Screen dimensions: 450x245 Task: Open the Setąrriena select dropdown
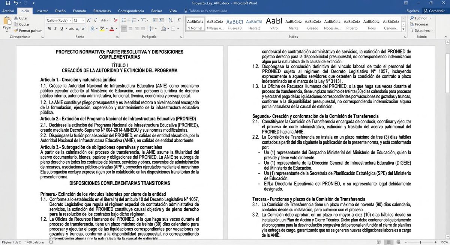tap(432, 30)
